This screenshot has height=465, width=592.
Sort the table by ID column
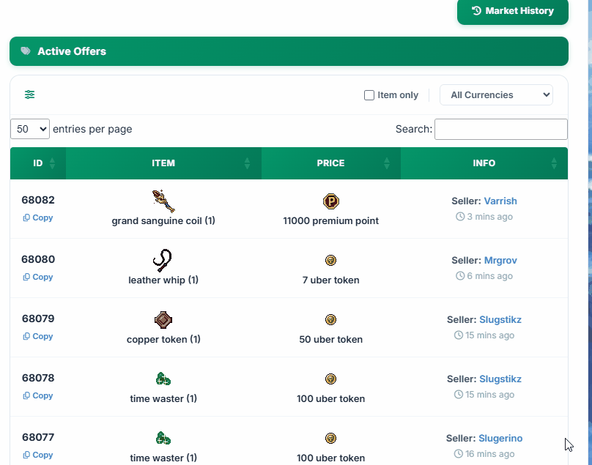[38, 163]
